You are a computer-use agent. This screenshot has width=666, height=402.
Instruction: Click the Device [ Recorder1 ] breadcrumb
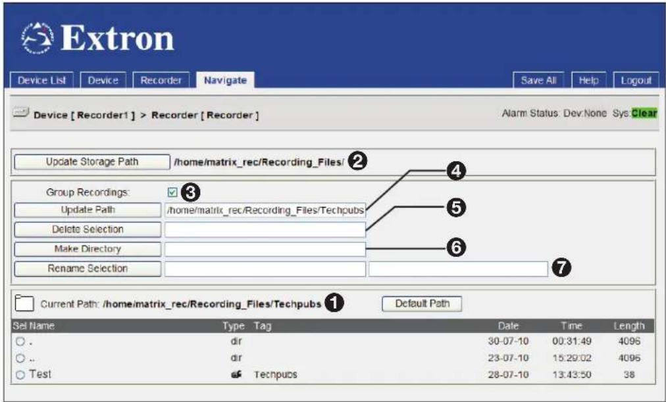point(84,116)
